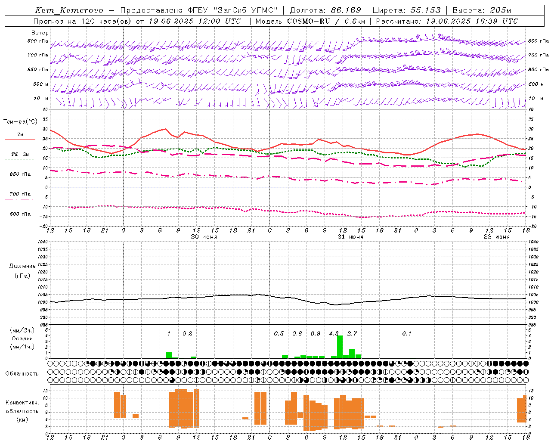Click the 0.9 precipitation total value
The width and height of the screenshot is (551, 441).
click(x=316, y=334)
